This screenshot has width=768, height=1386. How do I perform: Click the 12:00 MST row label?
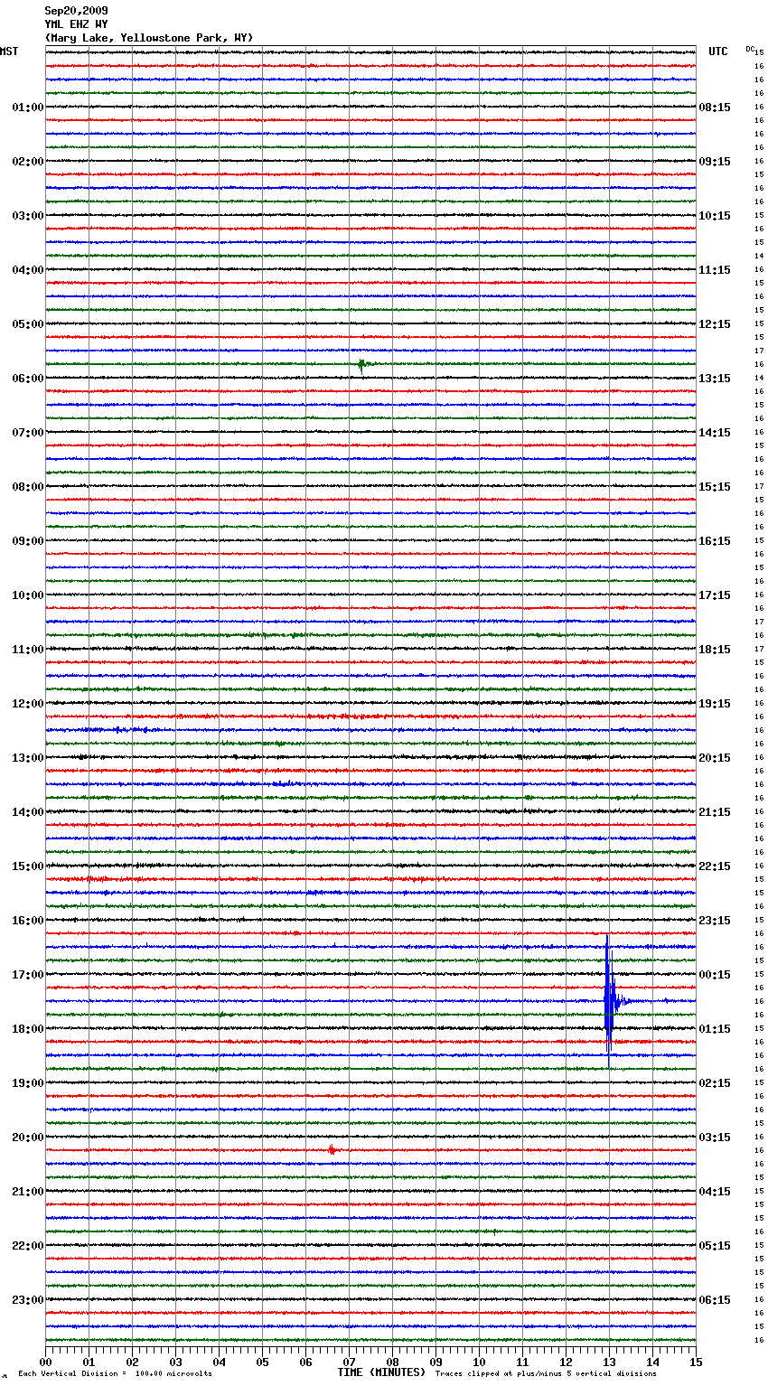point(27,704)
